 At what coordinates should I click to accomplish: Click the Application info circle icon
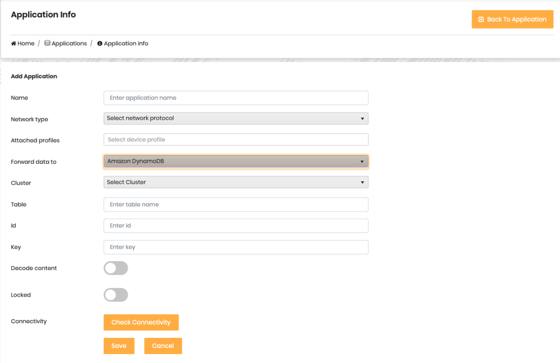coord(100,44)
